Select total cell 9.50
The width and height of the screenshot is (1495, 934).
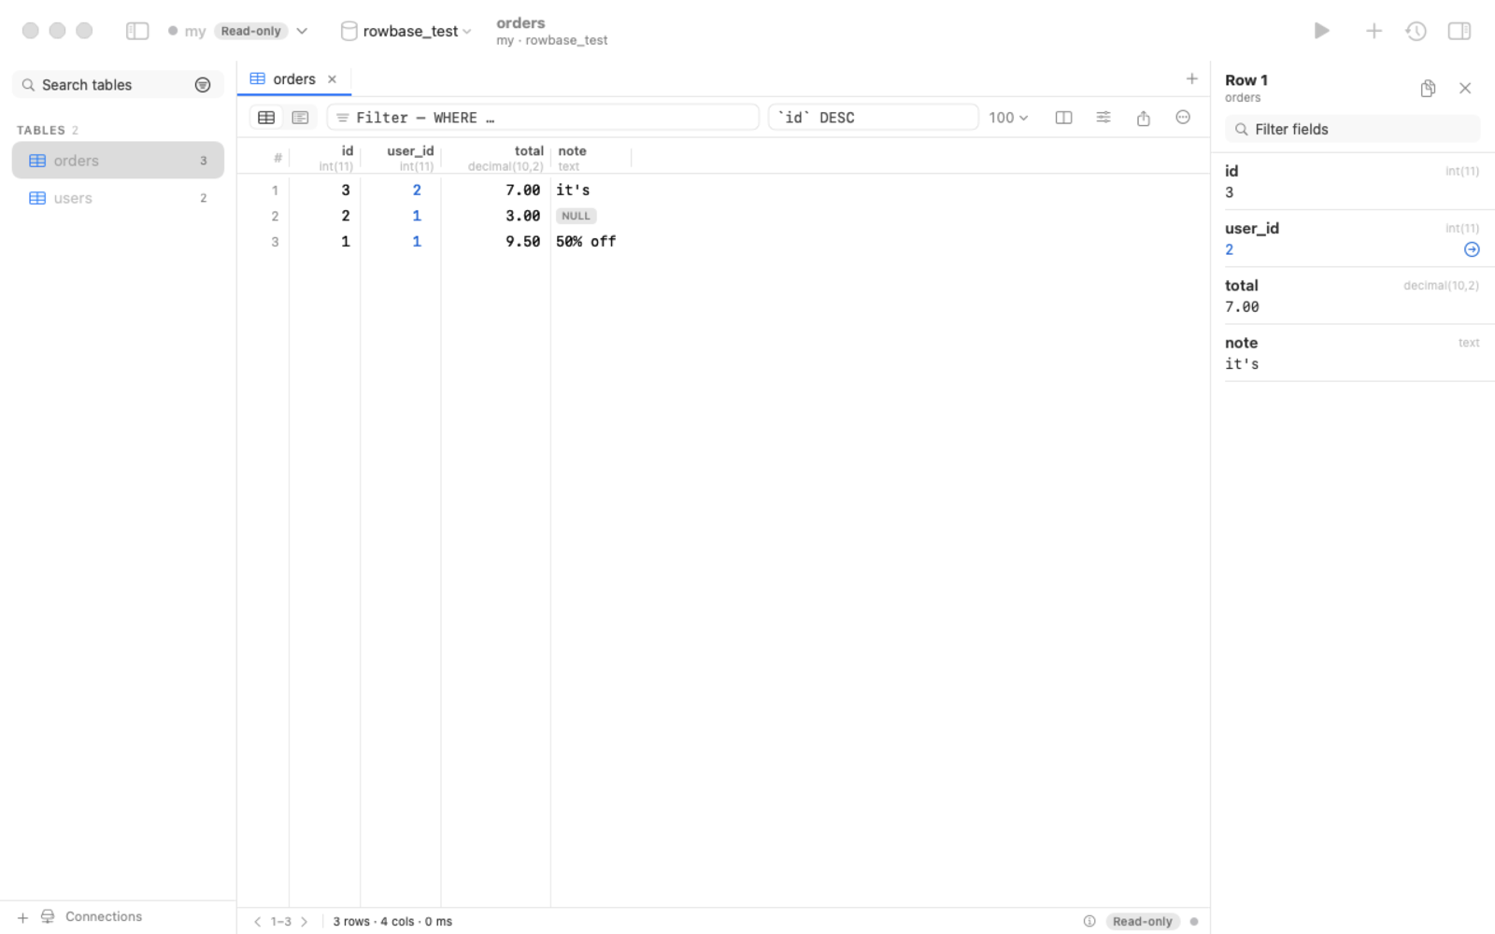pyautogui.click(x=523, y=242)
